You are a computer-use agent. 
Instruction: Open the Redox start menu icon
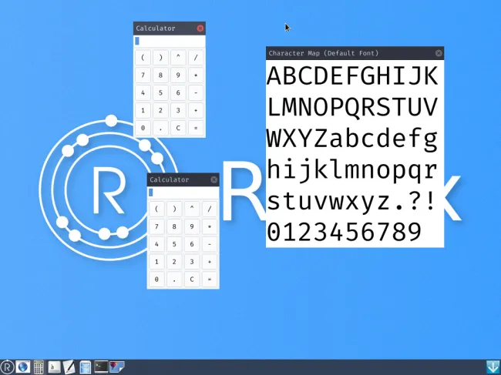pyautogui.click(x=7, y=367)
